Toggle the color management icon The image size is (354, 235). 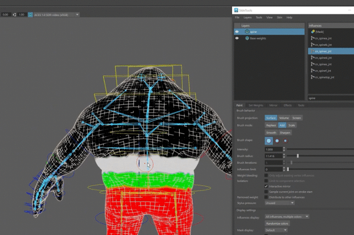pyautogui.click(x=31, y=15)
